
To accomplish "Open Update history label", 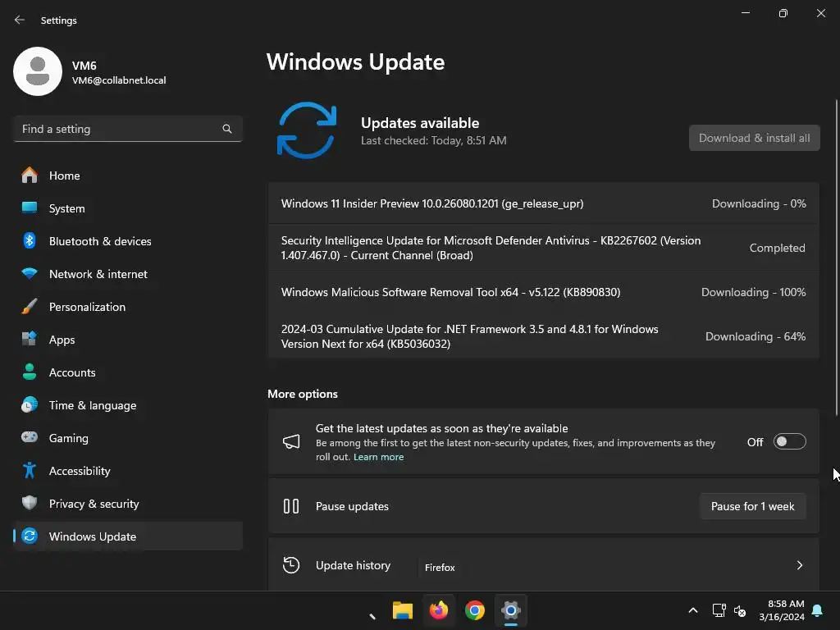I will (353, 565).
